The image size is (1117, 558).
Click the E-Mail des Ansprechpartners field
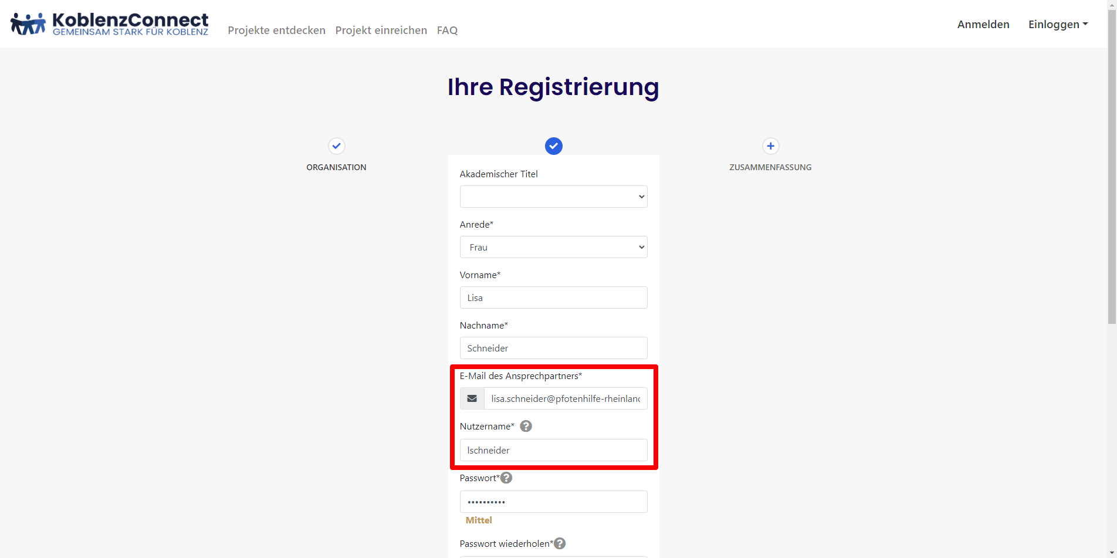pos(565,398)
